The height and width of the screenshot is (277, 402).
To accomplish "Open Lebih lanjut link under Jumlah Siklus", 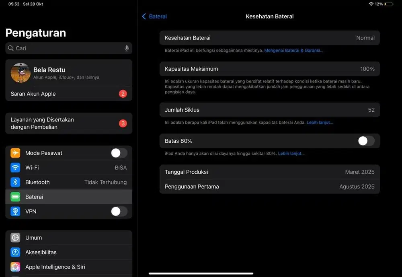I will 320,122.
